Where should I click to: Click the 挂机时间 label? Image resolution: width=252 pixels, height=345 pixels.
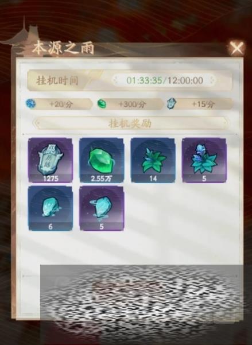pyautogui.click(x=57, y=80)
